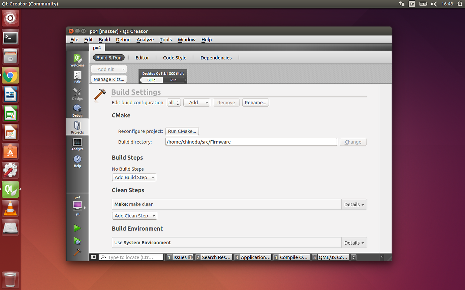
Task: Click the Run CMake... button
Action: pos(182,131)
